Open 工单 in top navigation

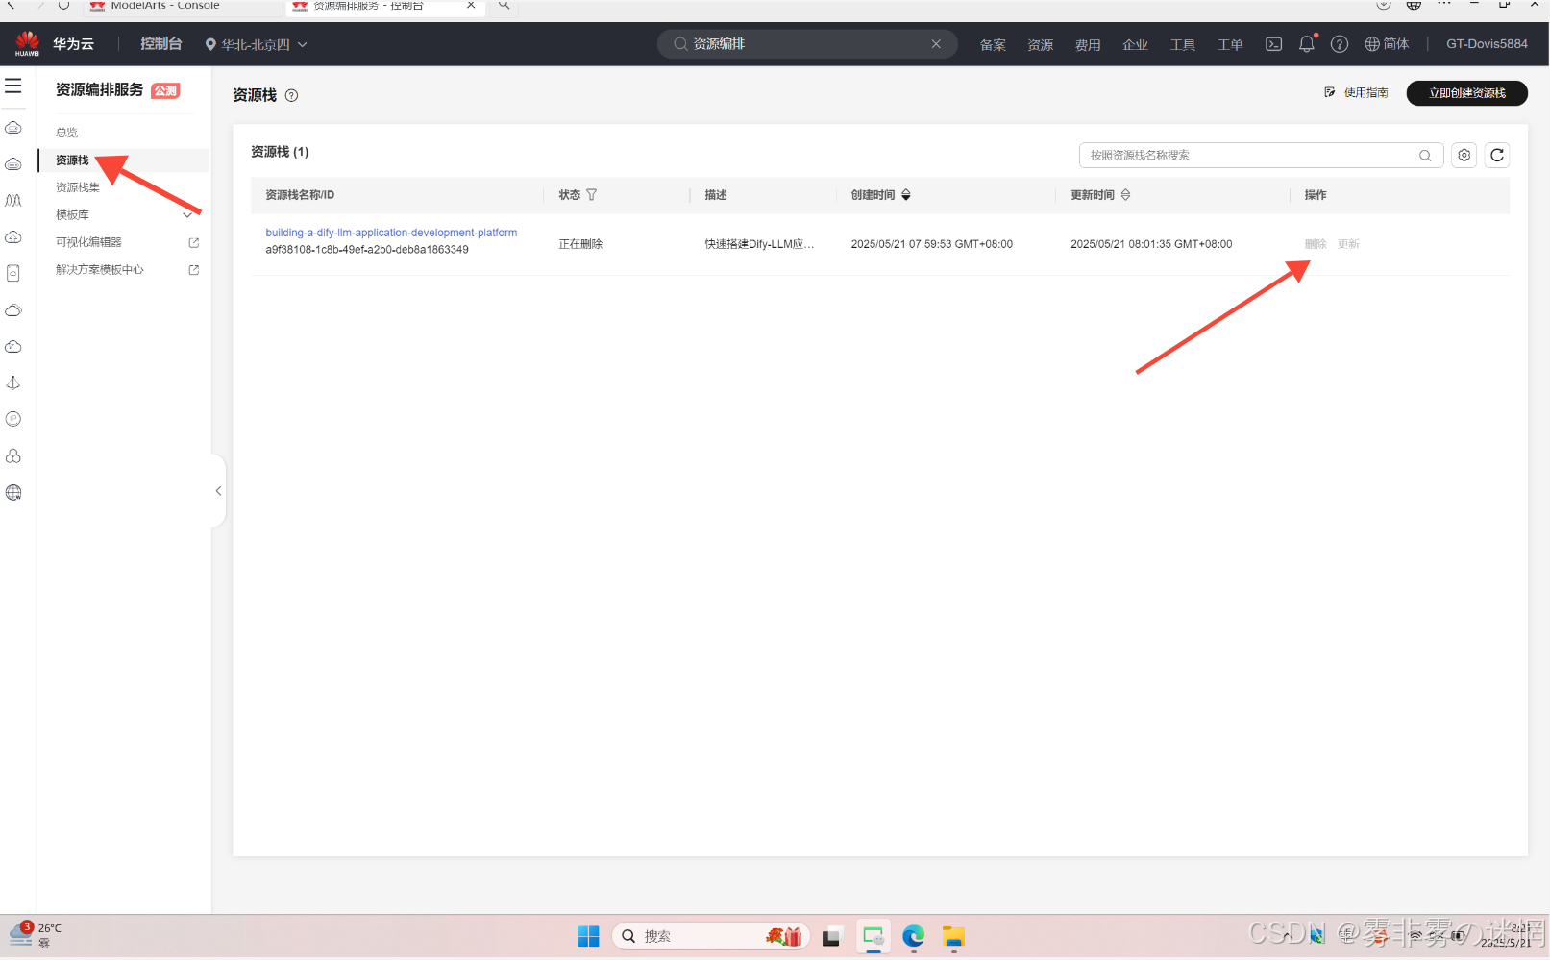pos(1230,45)
